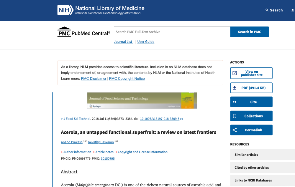295x187 pixels.
Task: Click the Search PMC Full-Text Archive field
Action: (x=172, y=32)
